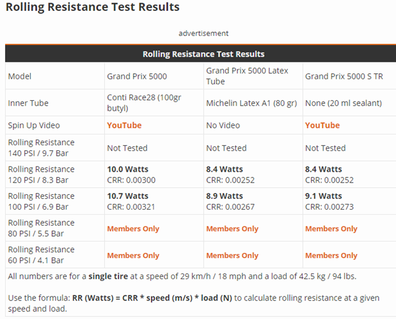The height and width of the screenshot is (319, 396).
Task: Click the dark table header bar
Action: coord(203,54)
